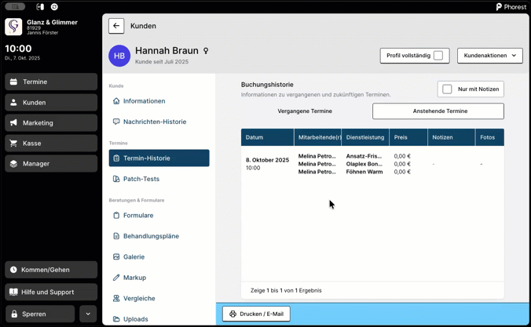Click the HB avatar circle
The image size is (531, 327).
[x=119, y=56]
